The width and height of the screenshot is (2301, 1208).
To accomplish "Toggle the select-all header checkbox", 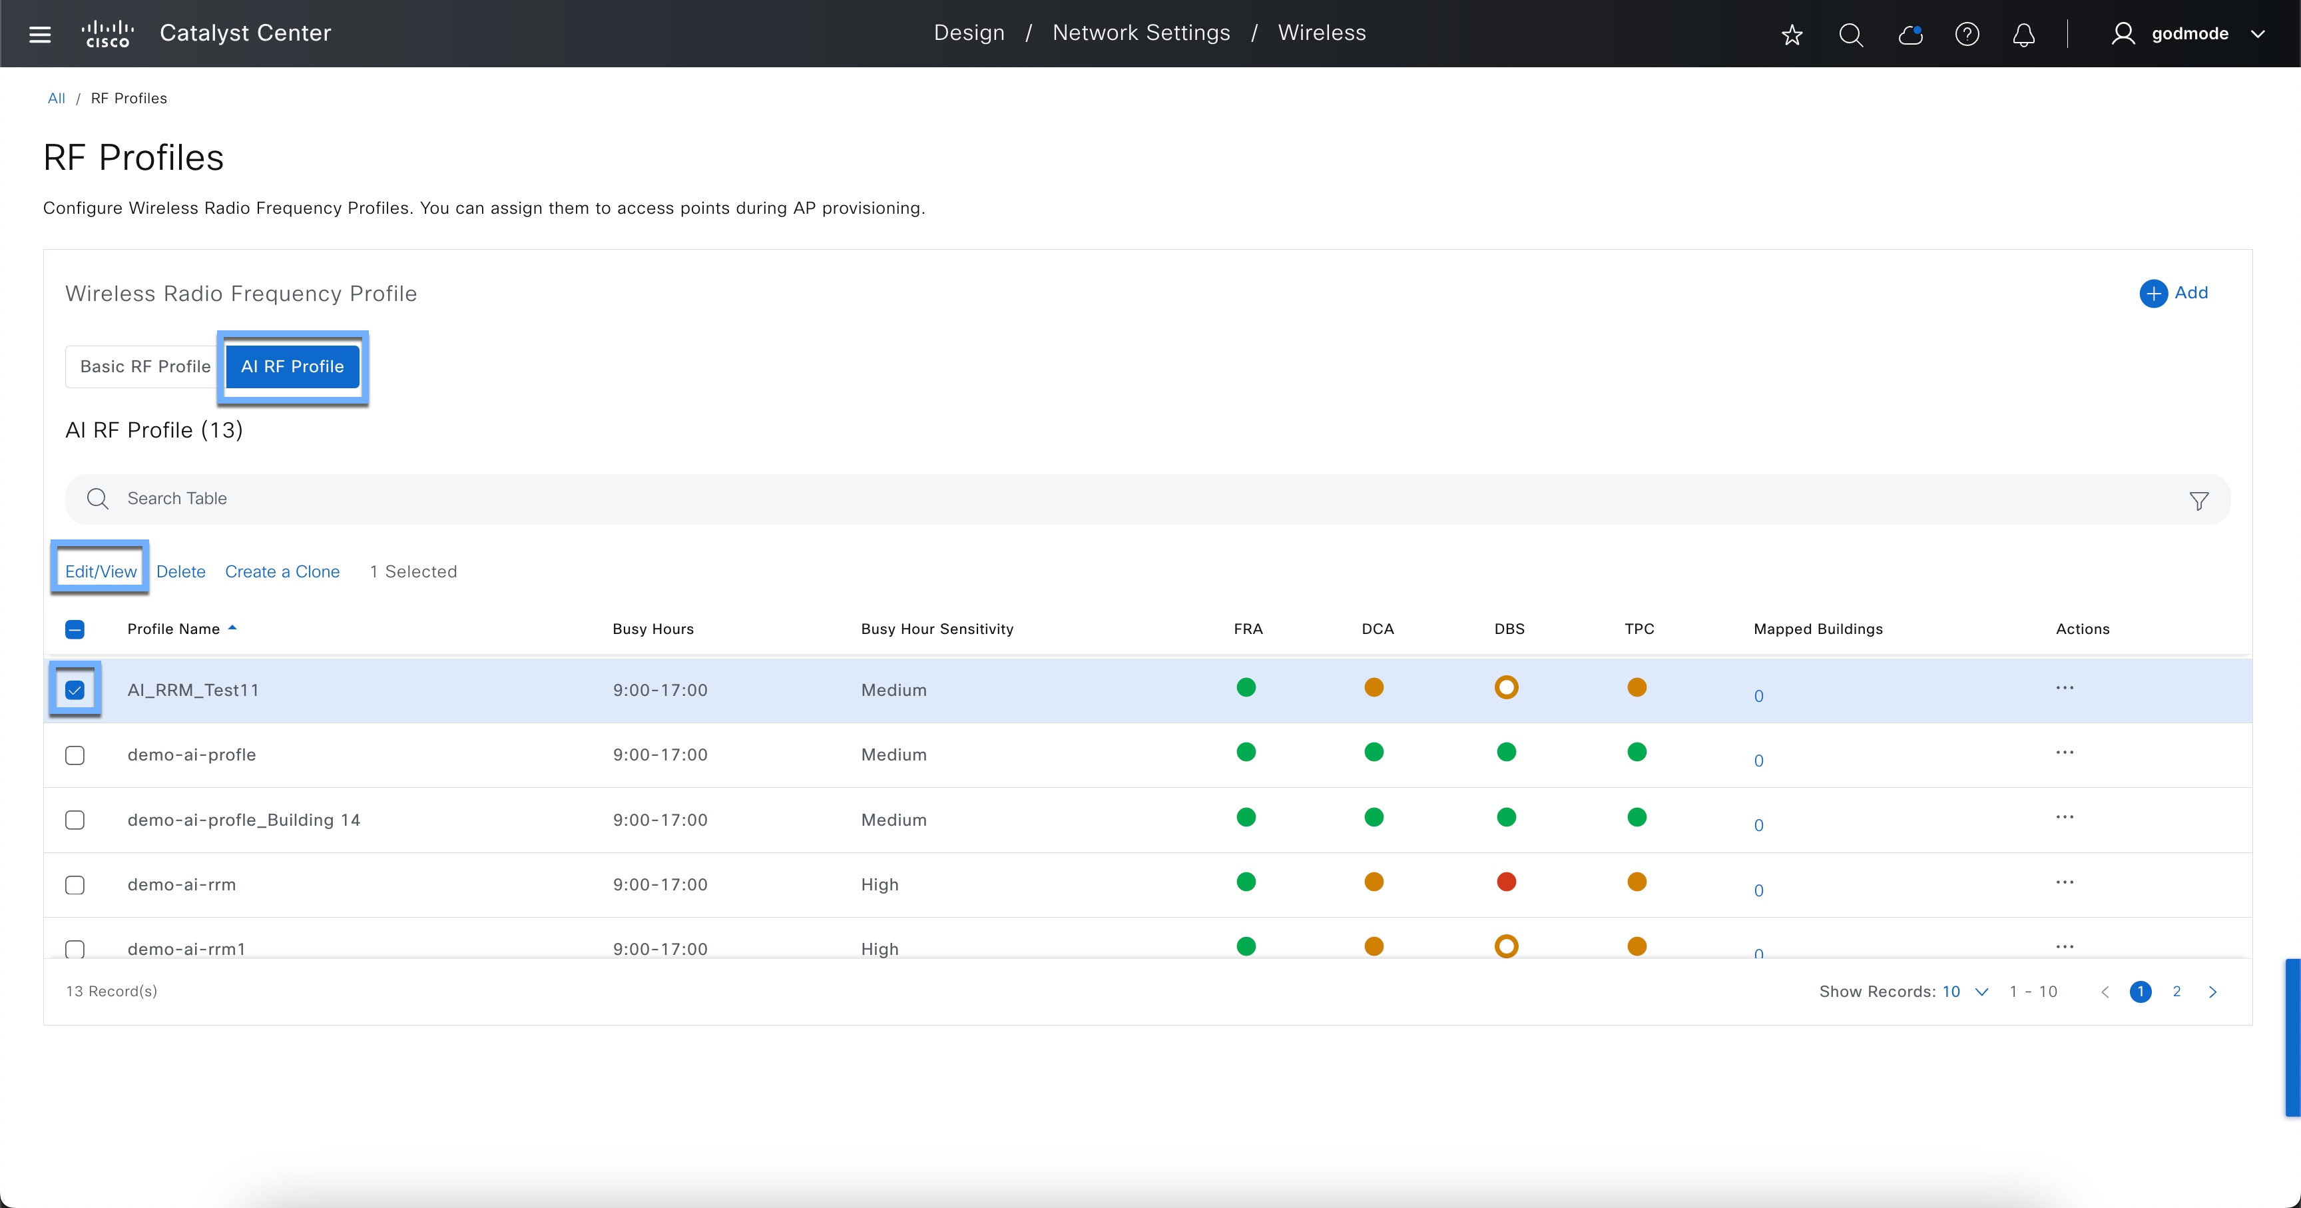I will (x=75, y=629).
